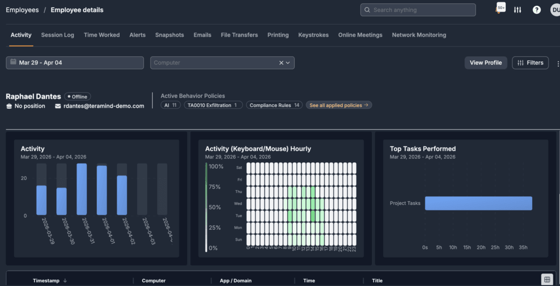Open the Time Worked tab
560x286 pixels.
102,35
